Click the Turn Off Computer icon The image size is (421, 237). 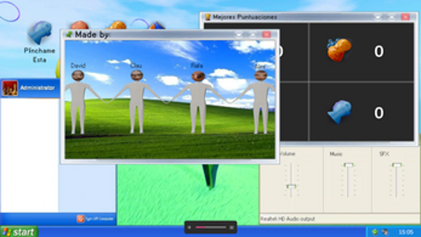pyautogui.click(x=80, y=219)
